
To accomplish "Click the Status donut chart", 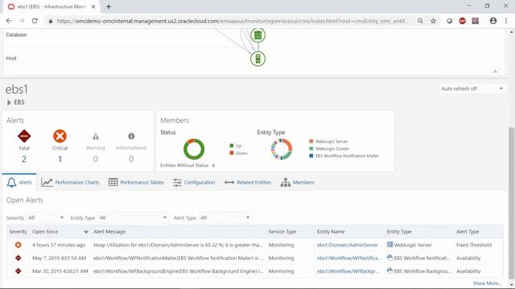I will click(194, 149).
